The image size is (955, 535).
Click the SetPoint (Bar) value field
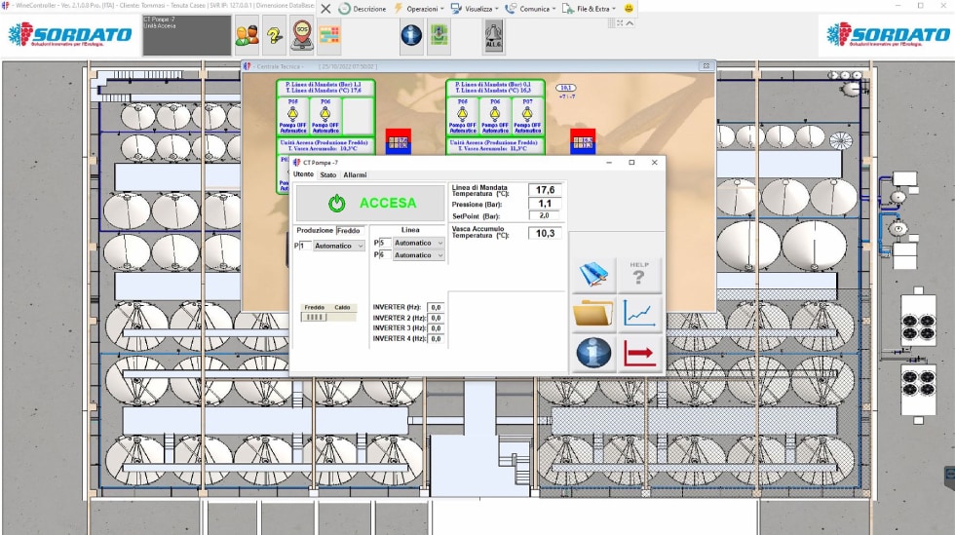pos(545,215)
